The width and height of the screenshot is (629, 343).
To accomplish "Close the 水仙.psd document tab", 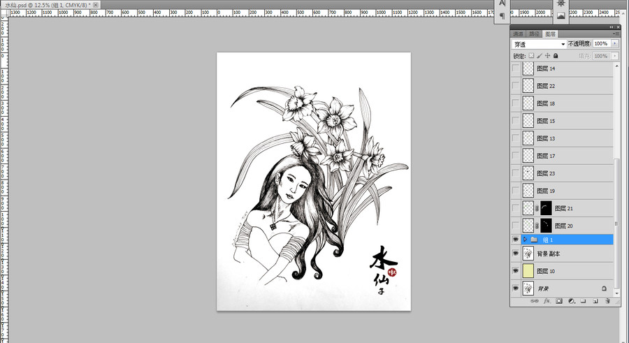I will [96, 5].
